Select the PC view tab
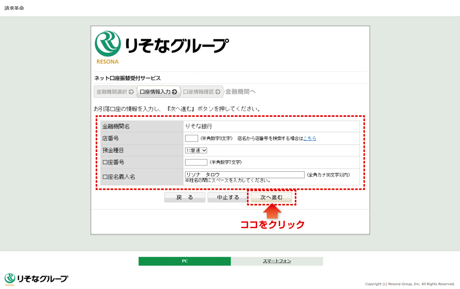Image resolution: width=460 pixels, height=289 pixels. pos(185,261)
